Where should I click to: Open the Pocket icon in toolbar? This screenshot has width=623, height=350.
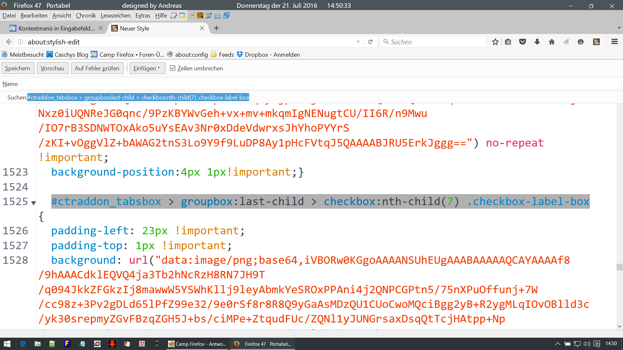(x=522, y=42)
